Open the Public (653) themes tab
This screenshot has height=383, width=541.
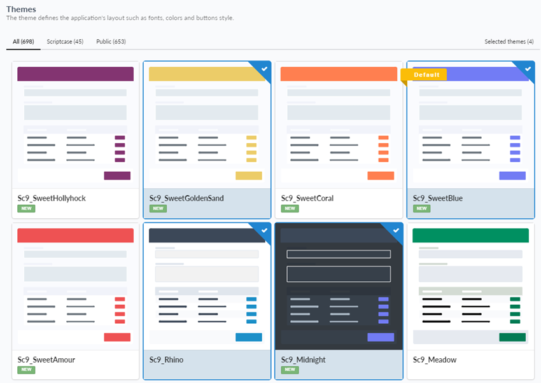coord(112,41)
